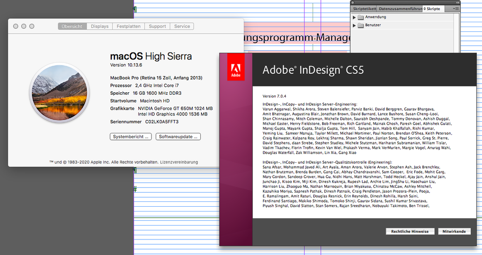Open the Festplatten tab in About This Mac
The image size is (482, 255).
pyautogui.click(x=128, y=27)
